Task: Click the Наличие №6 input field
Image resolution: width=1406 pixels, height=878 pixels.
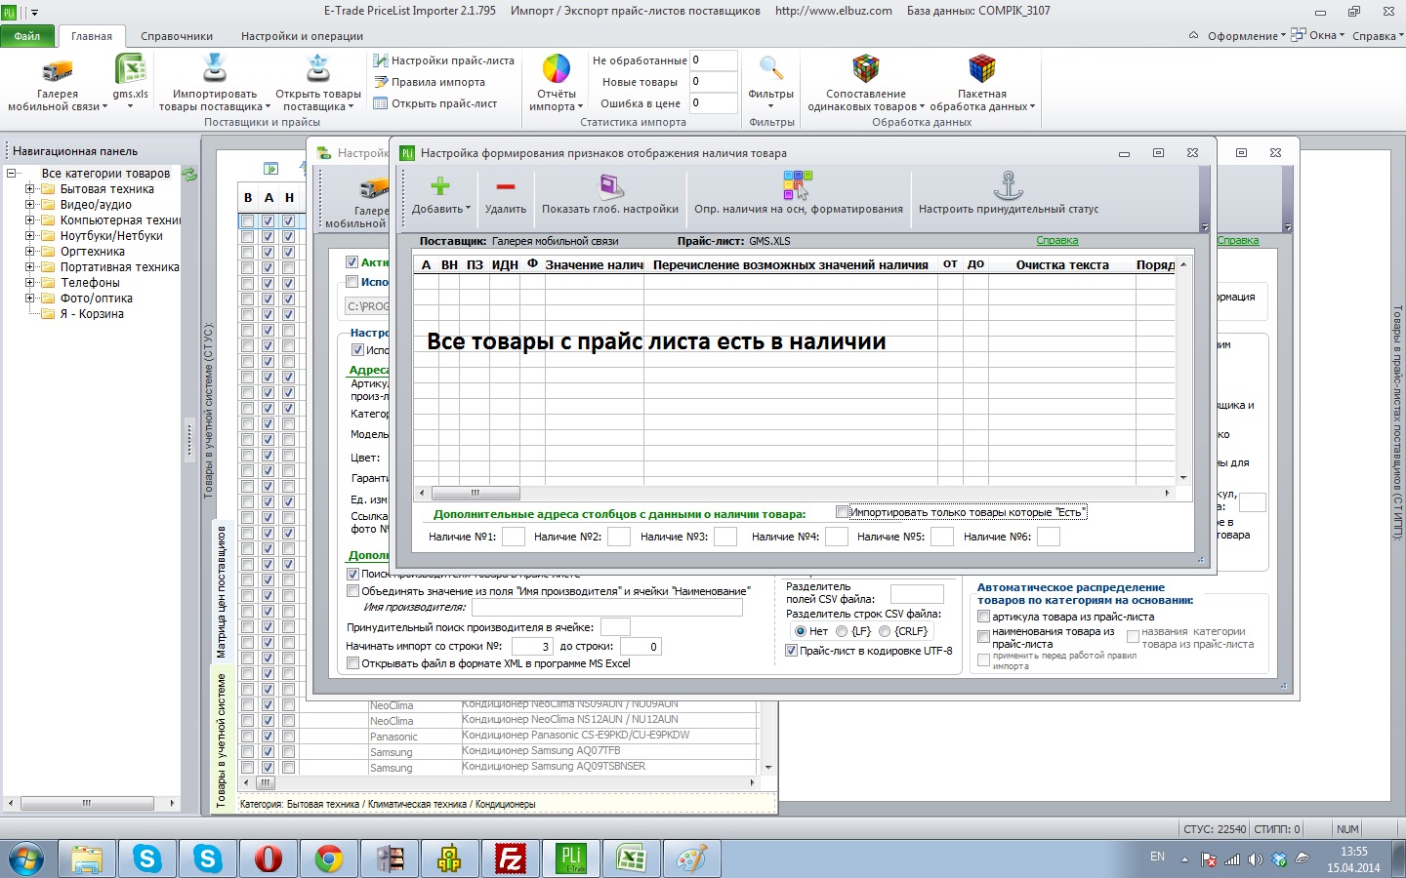Action: point(1048,537)
